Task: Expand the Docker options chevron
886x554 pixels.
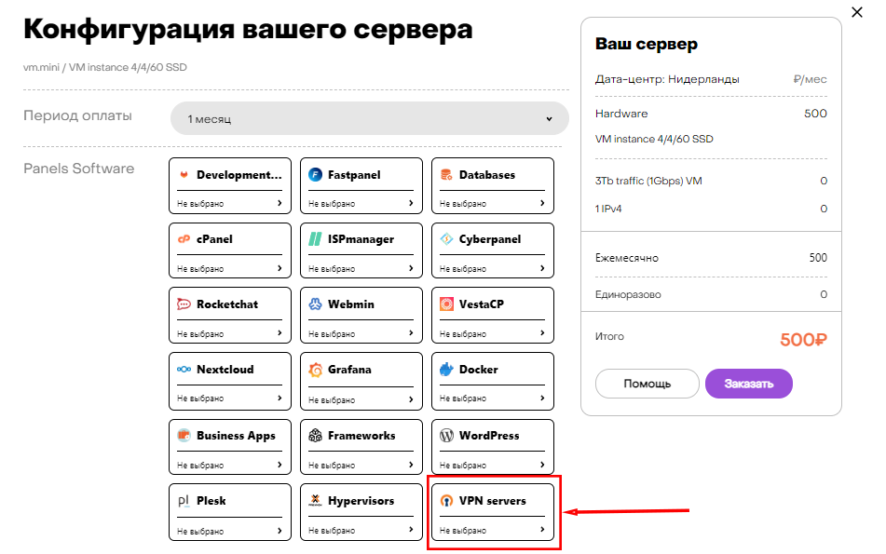Action: tap(542, 399)
